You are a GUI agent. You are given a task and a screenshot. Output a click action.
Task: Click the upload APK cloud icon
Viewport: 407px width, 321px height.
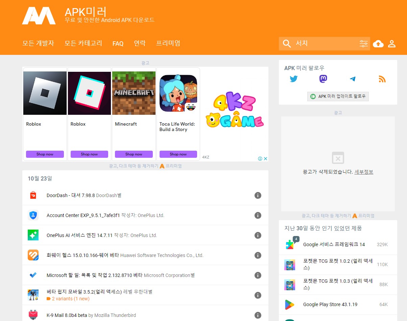tap(378, 44)
